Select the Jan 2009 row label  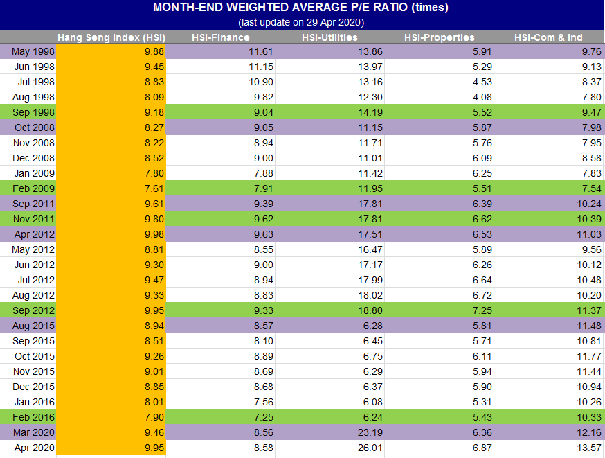point(35,173)
